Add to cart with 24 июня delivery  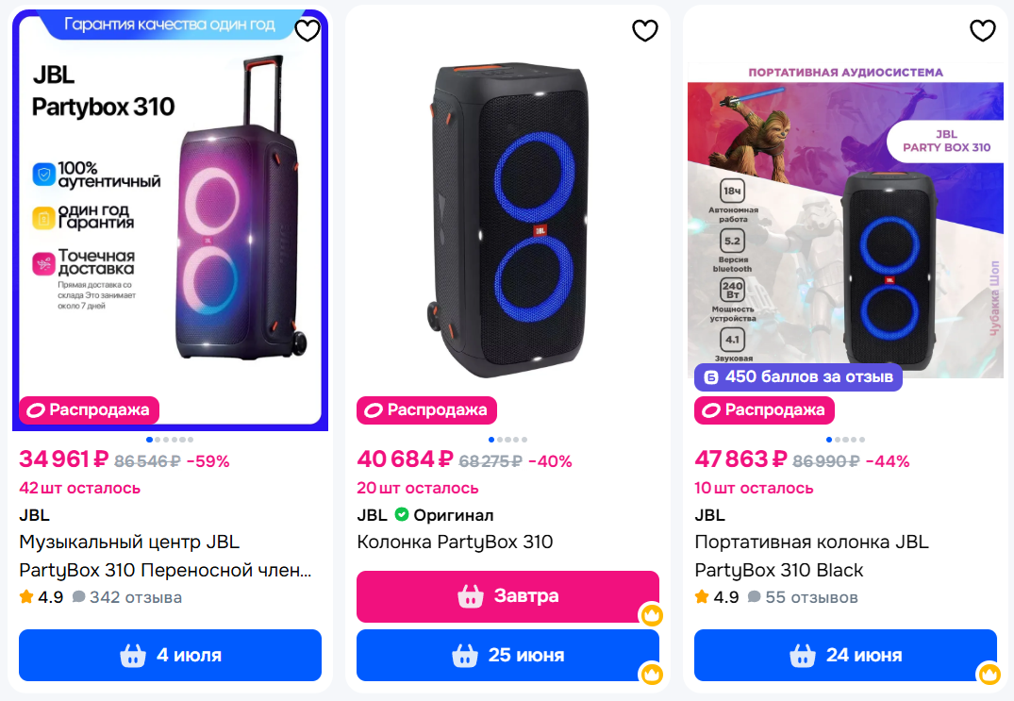[x=845, y=655]
